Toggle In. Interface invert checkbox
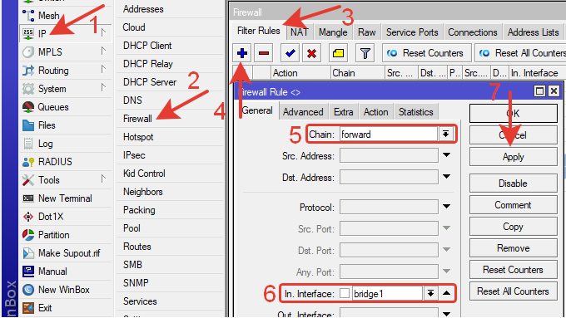The image size is (566, 318). pyautogui.click(x=345, y=293)
